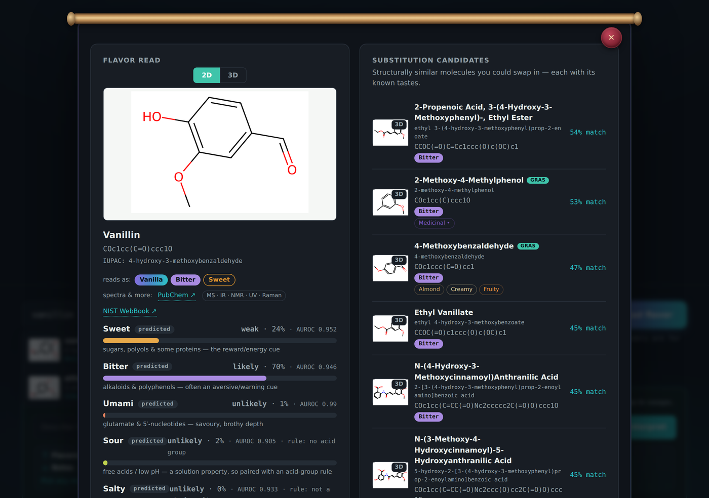Click the Almond flavor tag

coord(429,289)
